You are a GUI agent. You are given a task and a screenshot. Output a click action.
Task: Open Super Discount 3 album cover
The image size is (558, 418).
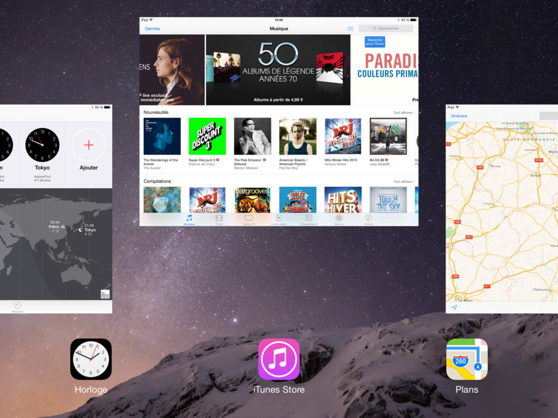click(207, 136)
